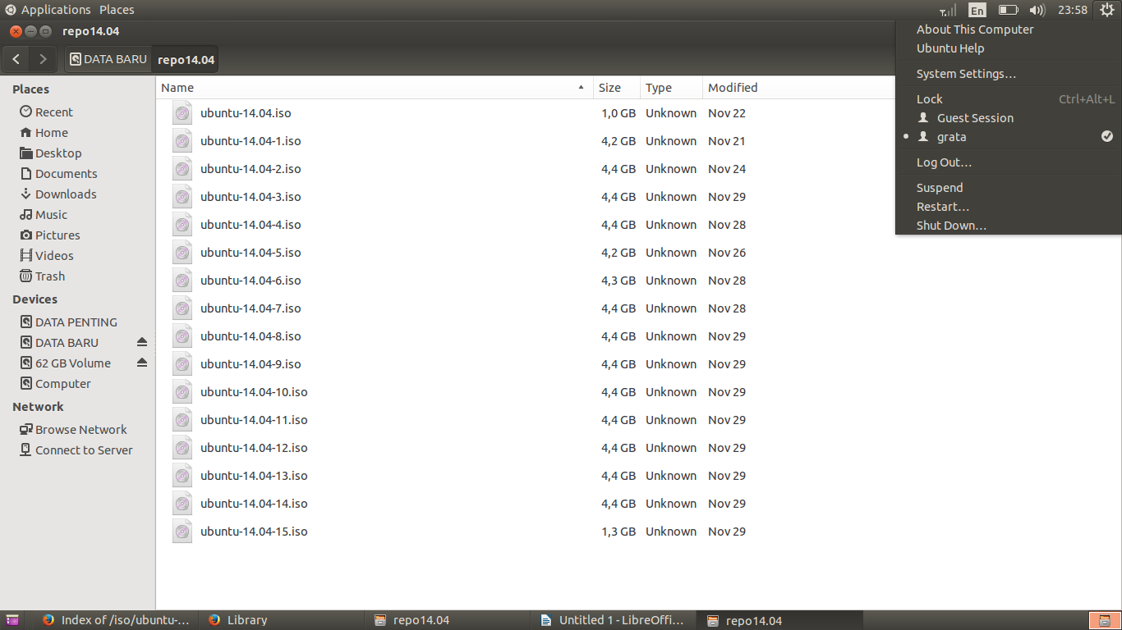Viewport: 1122px width, 630px height.
Task: Open System Settings from the menu
Action: click(1009, 74)
